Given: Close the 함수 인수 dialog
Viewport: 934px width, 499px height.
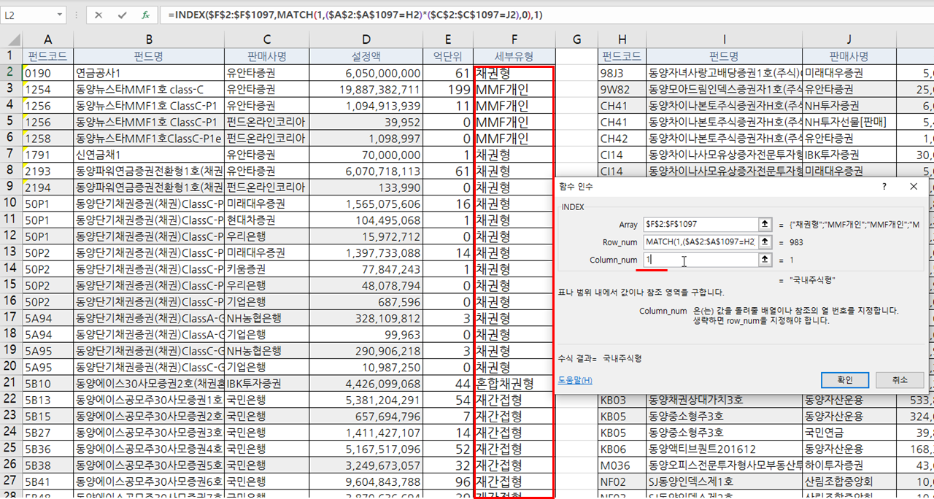Looking at the screenshot, I should click(914, 187).
